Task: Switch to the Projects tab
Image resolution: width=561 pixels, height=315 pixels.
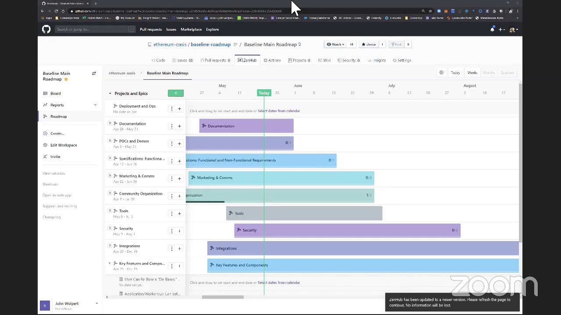Action: pyautogui.click(x=299, y=60)
